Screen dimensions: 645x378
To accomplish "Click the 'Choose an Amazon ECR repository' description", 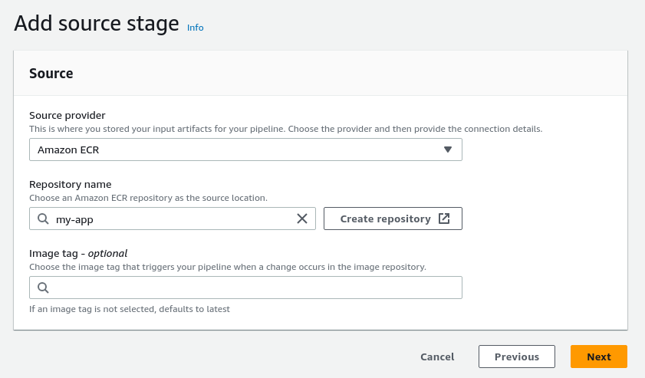I will pyautogui.click(x=148, y=198).
